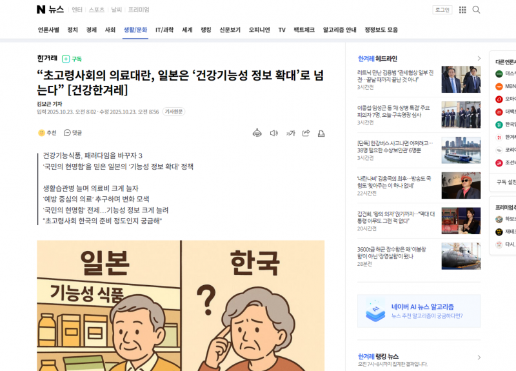Switch to IT/과학 section
This screenshot has width=516, height=371.
[x=164, y=30]
